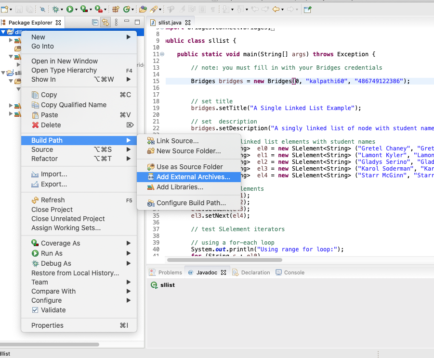Choose Open Type Hierarchy menu item
The height and width of the screenshot is (358, 434).
point(79,70)
